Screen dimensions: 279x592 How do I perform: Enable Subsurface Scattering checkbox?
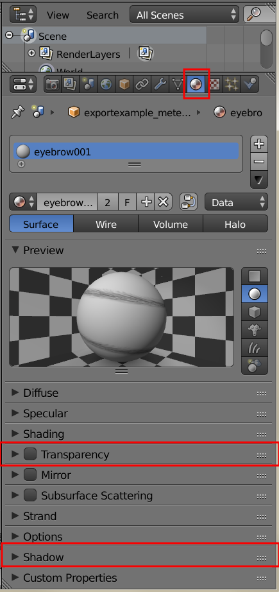(x=30, y=495)
